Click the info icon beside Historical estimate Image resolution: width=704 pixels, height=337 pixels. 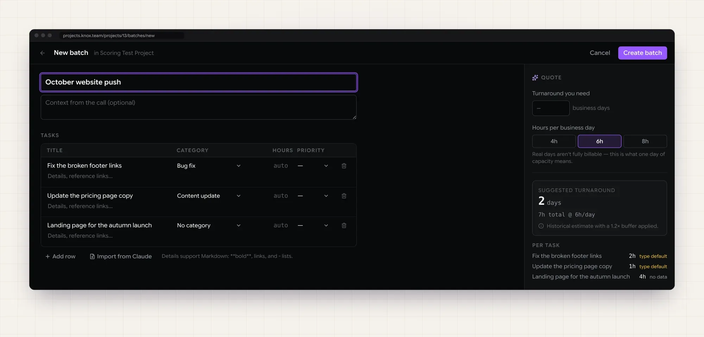click(x=541, y=226)
